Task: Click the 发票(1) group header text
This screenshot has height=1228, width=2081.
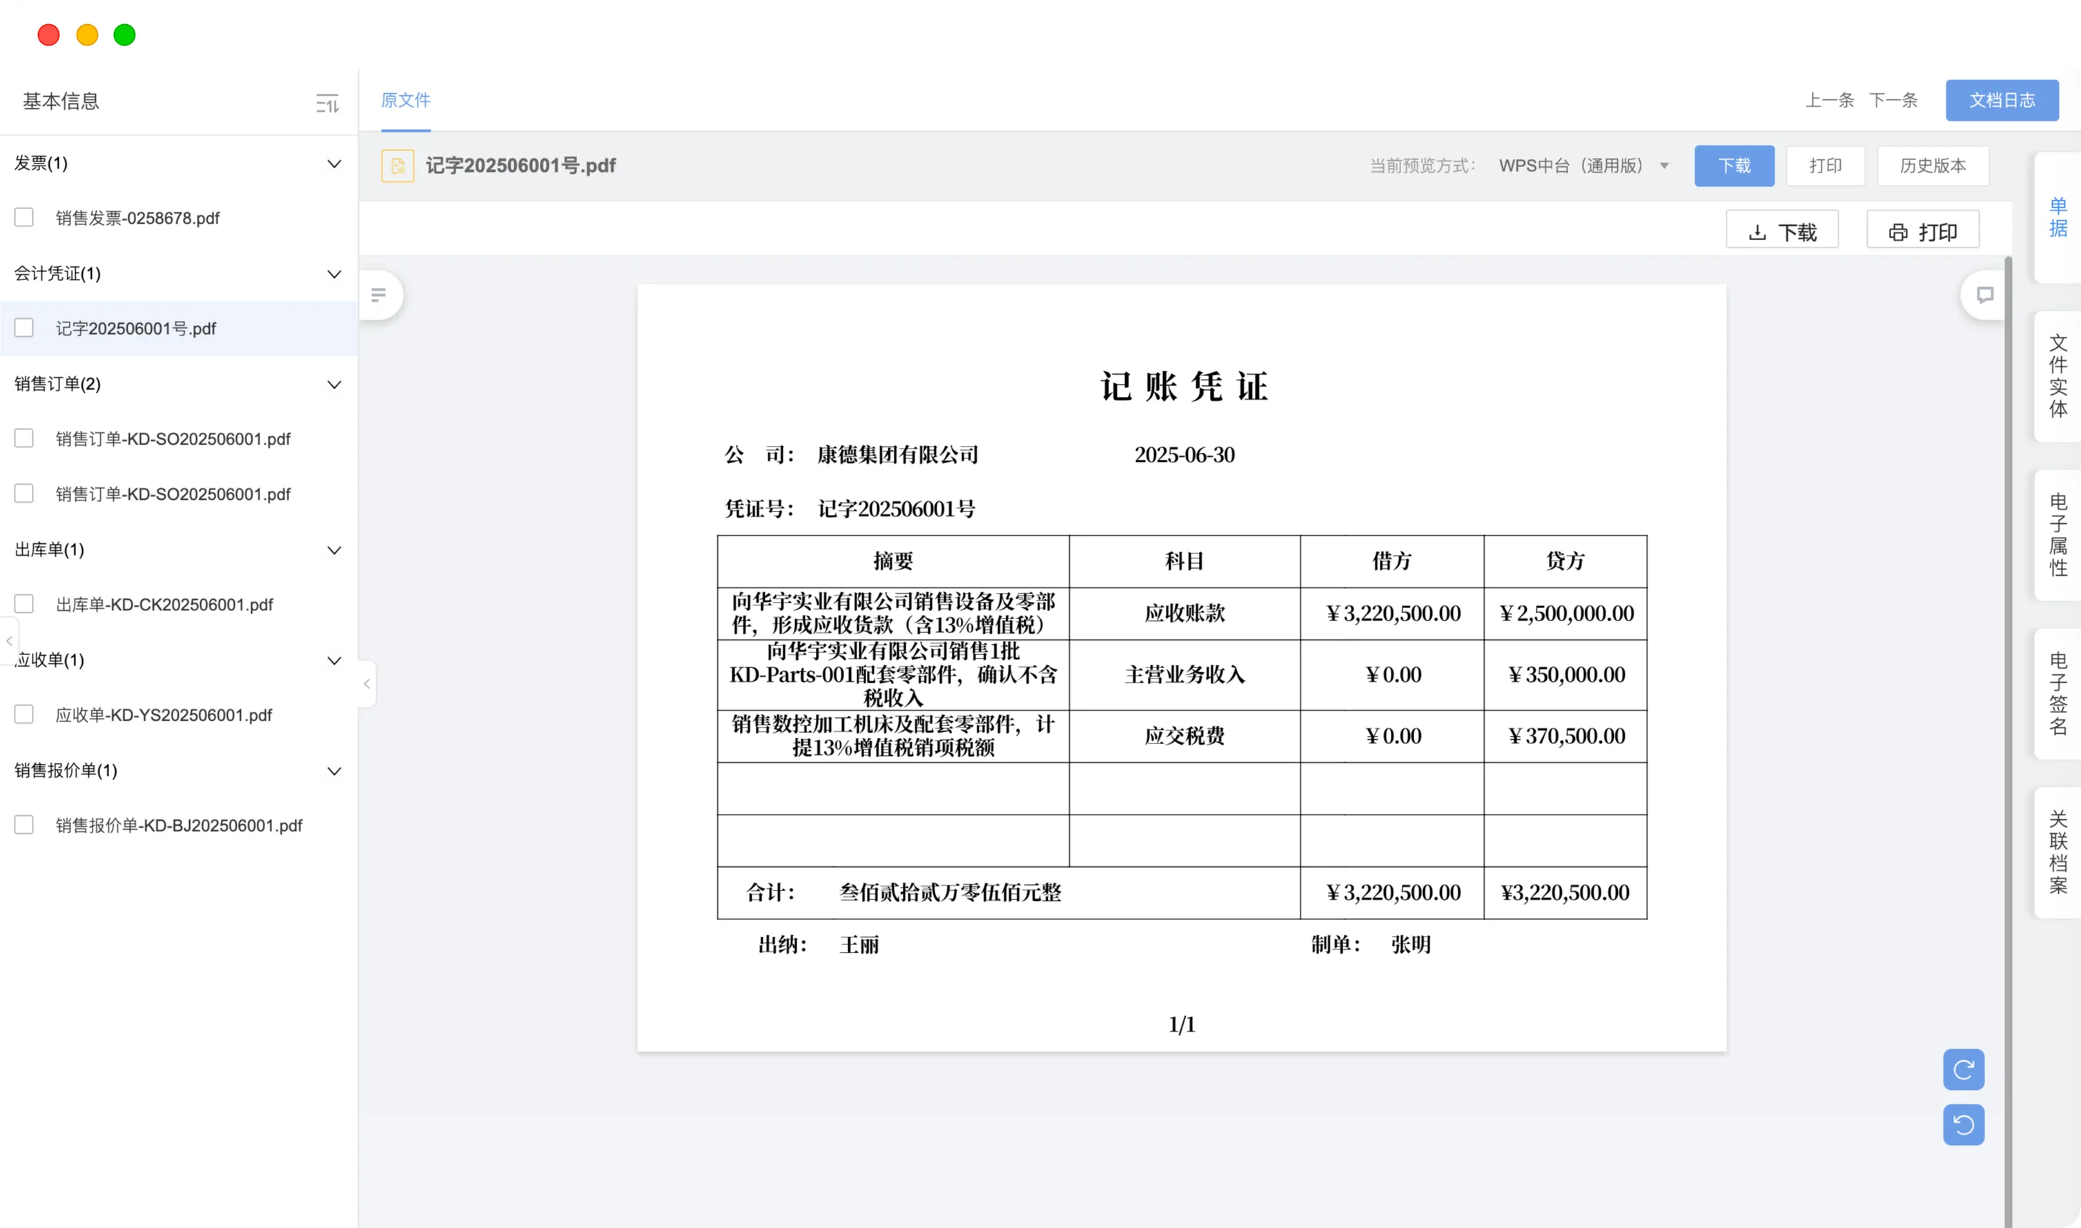Action: (x=41, y=163)
